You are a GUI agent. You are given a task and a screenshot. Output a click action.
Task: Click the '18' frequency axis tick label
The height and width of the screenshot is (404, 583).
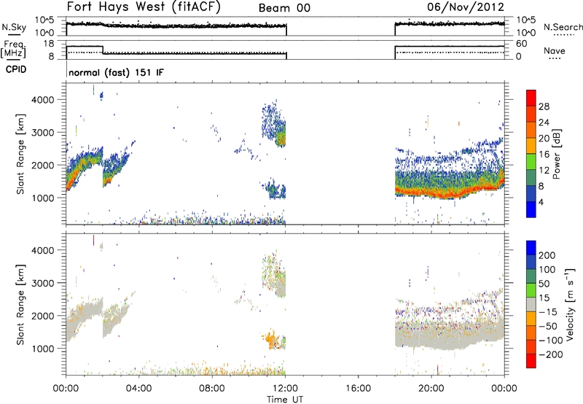(49, 44)
